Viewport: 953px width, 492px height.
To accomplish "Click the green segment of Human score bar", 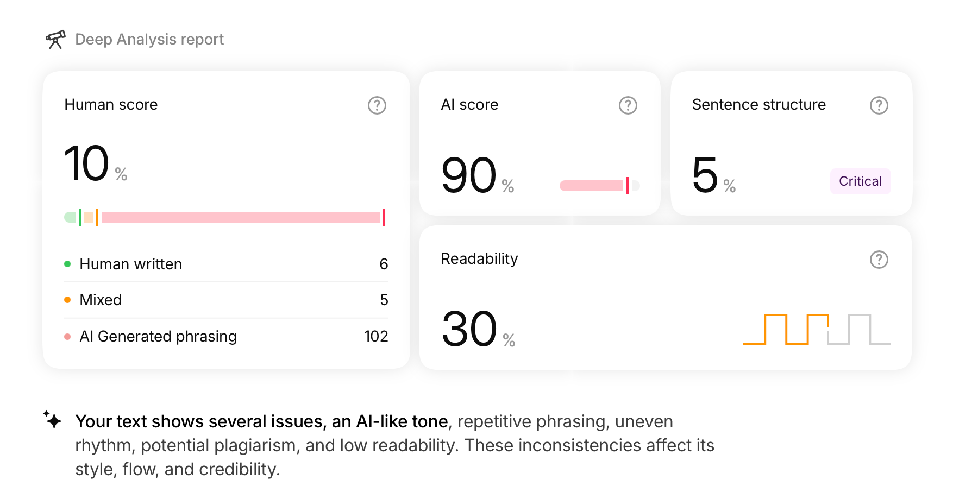I will (70, 217).
